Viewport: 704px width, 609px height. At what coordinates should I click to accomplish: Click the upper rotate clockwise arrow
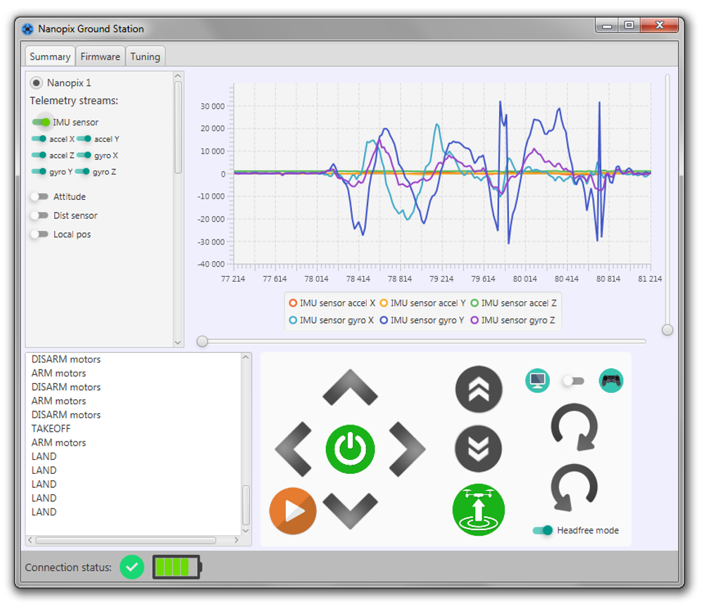point(574,427)
